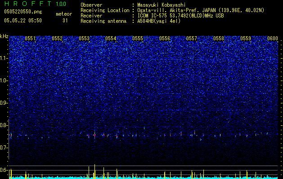Click the kHz axis unit label
The image size is (283, 179).
tap(4, 36)
